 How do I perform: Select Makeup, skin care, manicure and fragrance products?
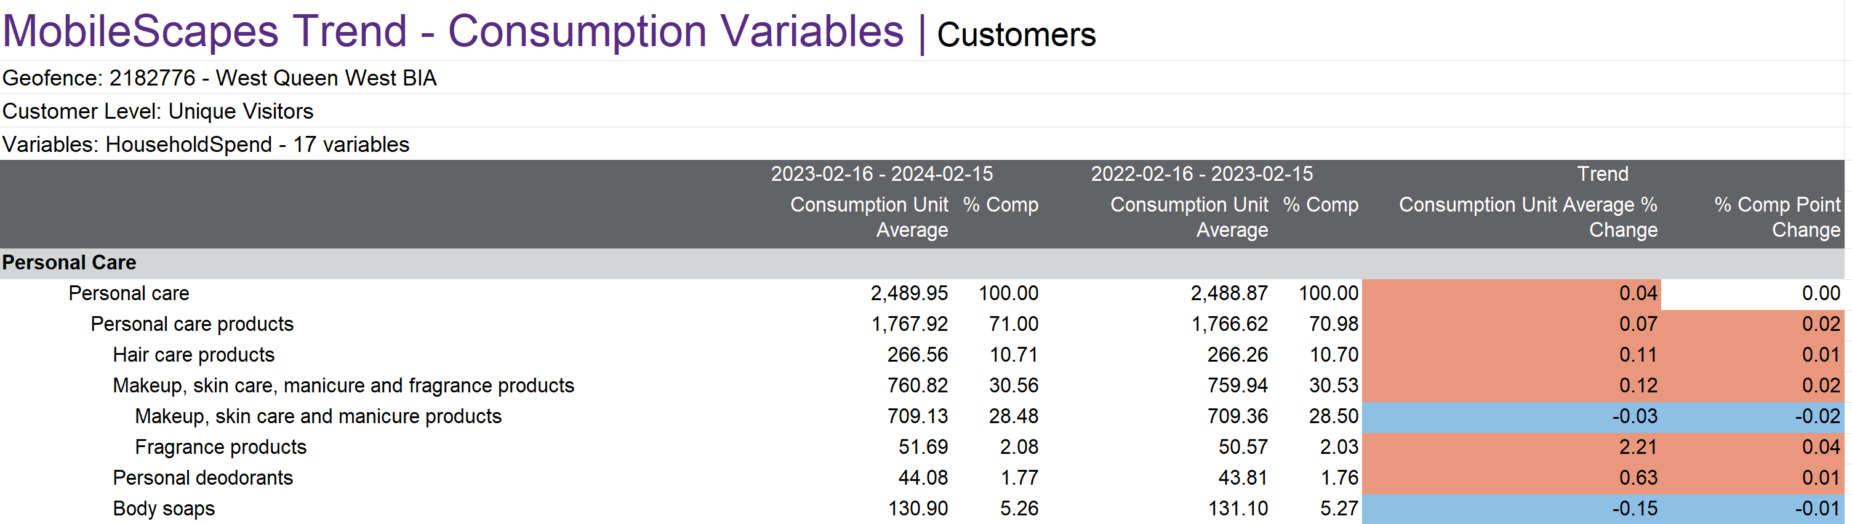(x=343, y=386)
